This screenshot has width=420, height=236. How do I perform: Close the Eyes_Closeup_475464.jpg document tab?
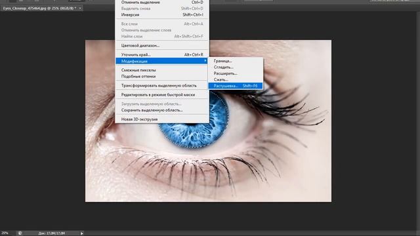[x=80, y=9]
